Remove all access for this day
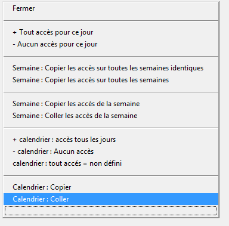This screenshot has height=226, width=229. pyautogui.click(x=111, y=44)
